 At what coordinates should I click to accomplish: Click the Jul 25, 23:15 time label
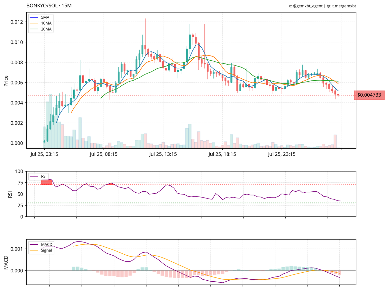(x=282, y=154)
